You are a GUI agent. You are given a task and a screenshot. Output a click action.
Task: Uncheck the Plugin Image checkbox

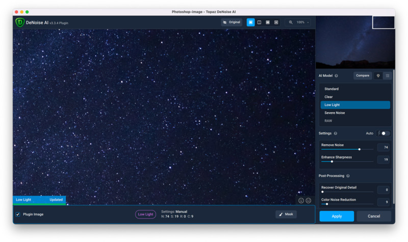pos(18,214)
